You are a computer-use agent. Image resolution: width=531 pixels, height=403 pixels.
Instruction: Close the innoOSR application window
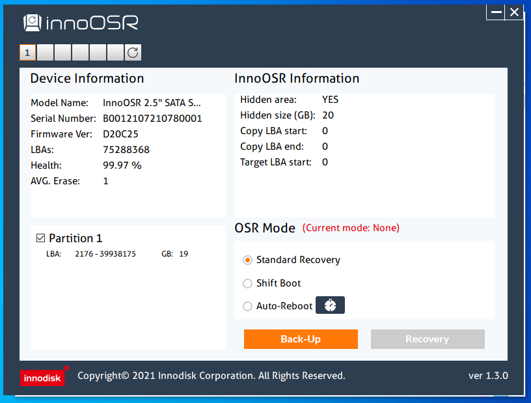pyautogui.click(x=514, y=12)
